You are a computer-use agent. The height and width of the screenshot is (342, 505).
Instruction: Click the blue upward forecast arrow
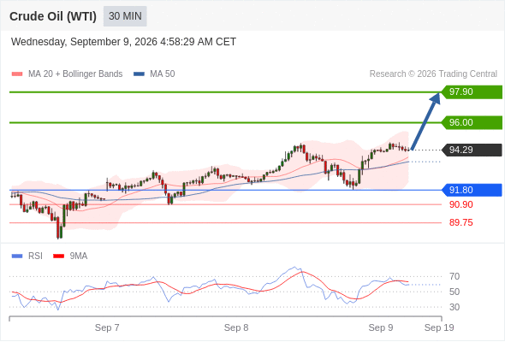click(x=425, y=121)
